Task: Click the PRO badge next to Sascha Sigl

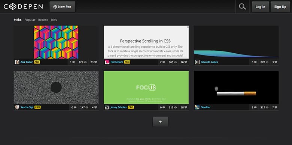Action: tap(37, 107)
